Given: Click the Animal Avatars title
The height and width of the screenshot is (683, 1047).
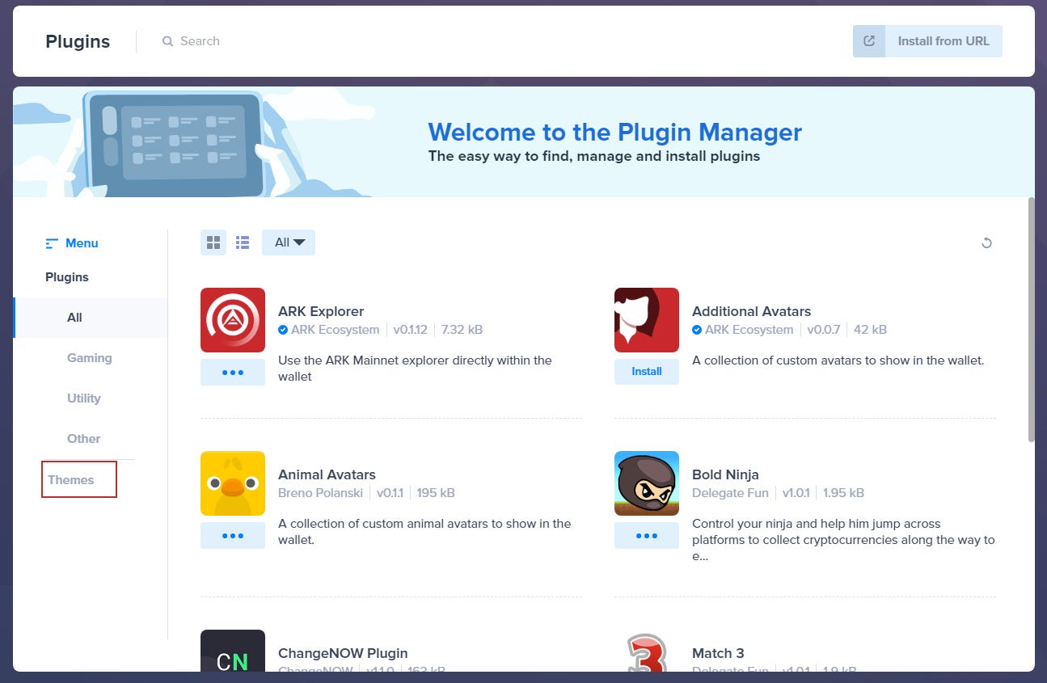Looking at the screenshot, I should (327, 474).
